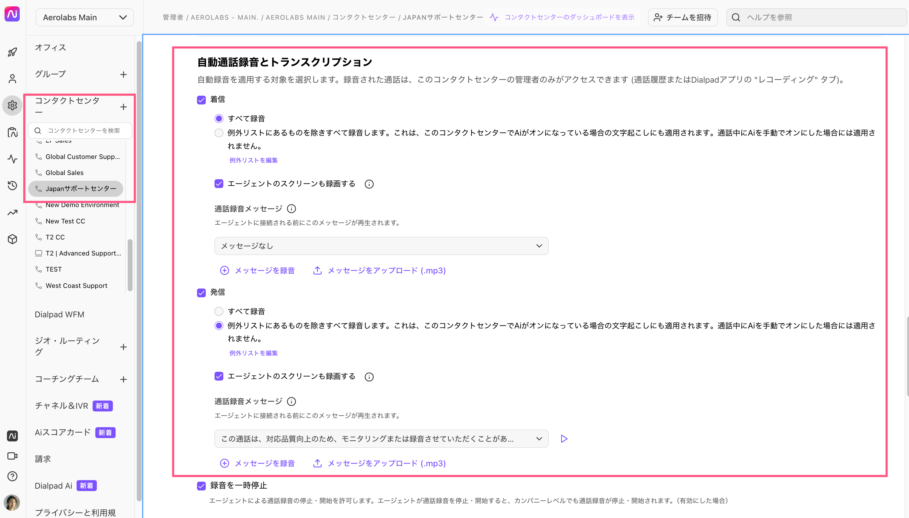Open Dialpad WFM in sidebar
The image size is (909, 518).
(59, 315)
